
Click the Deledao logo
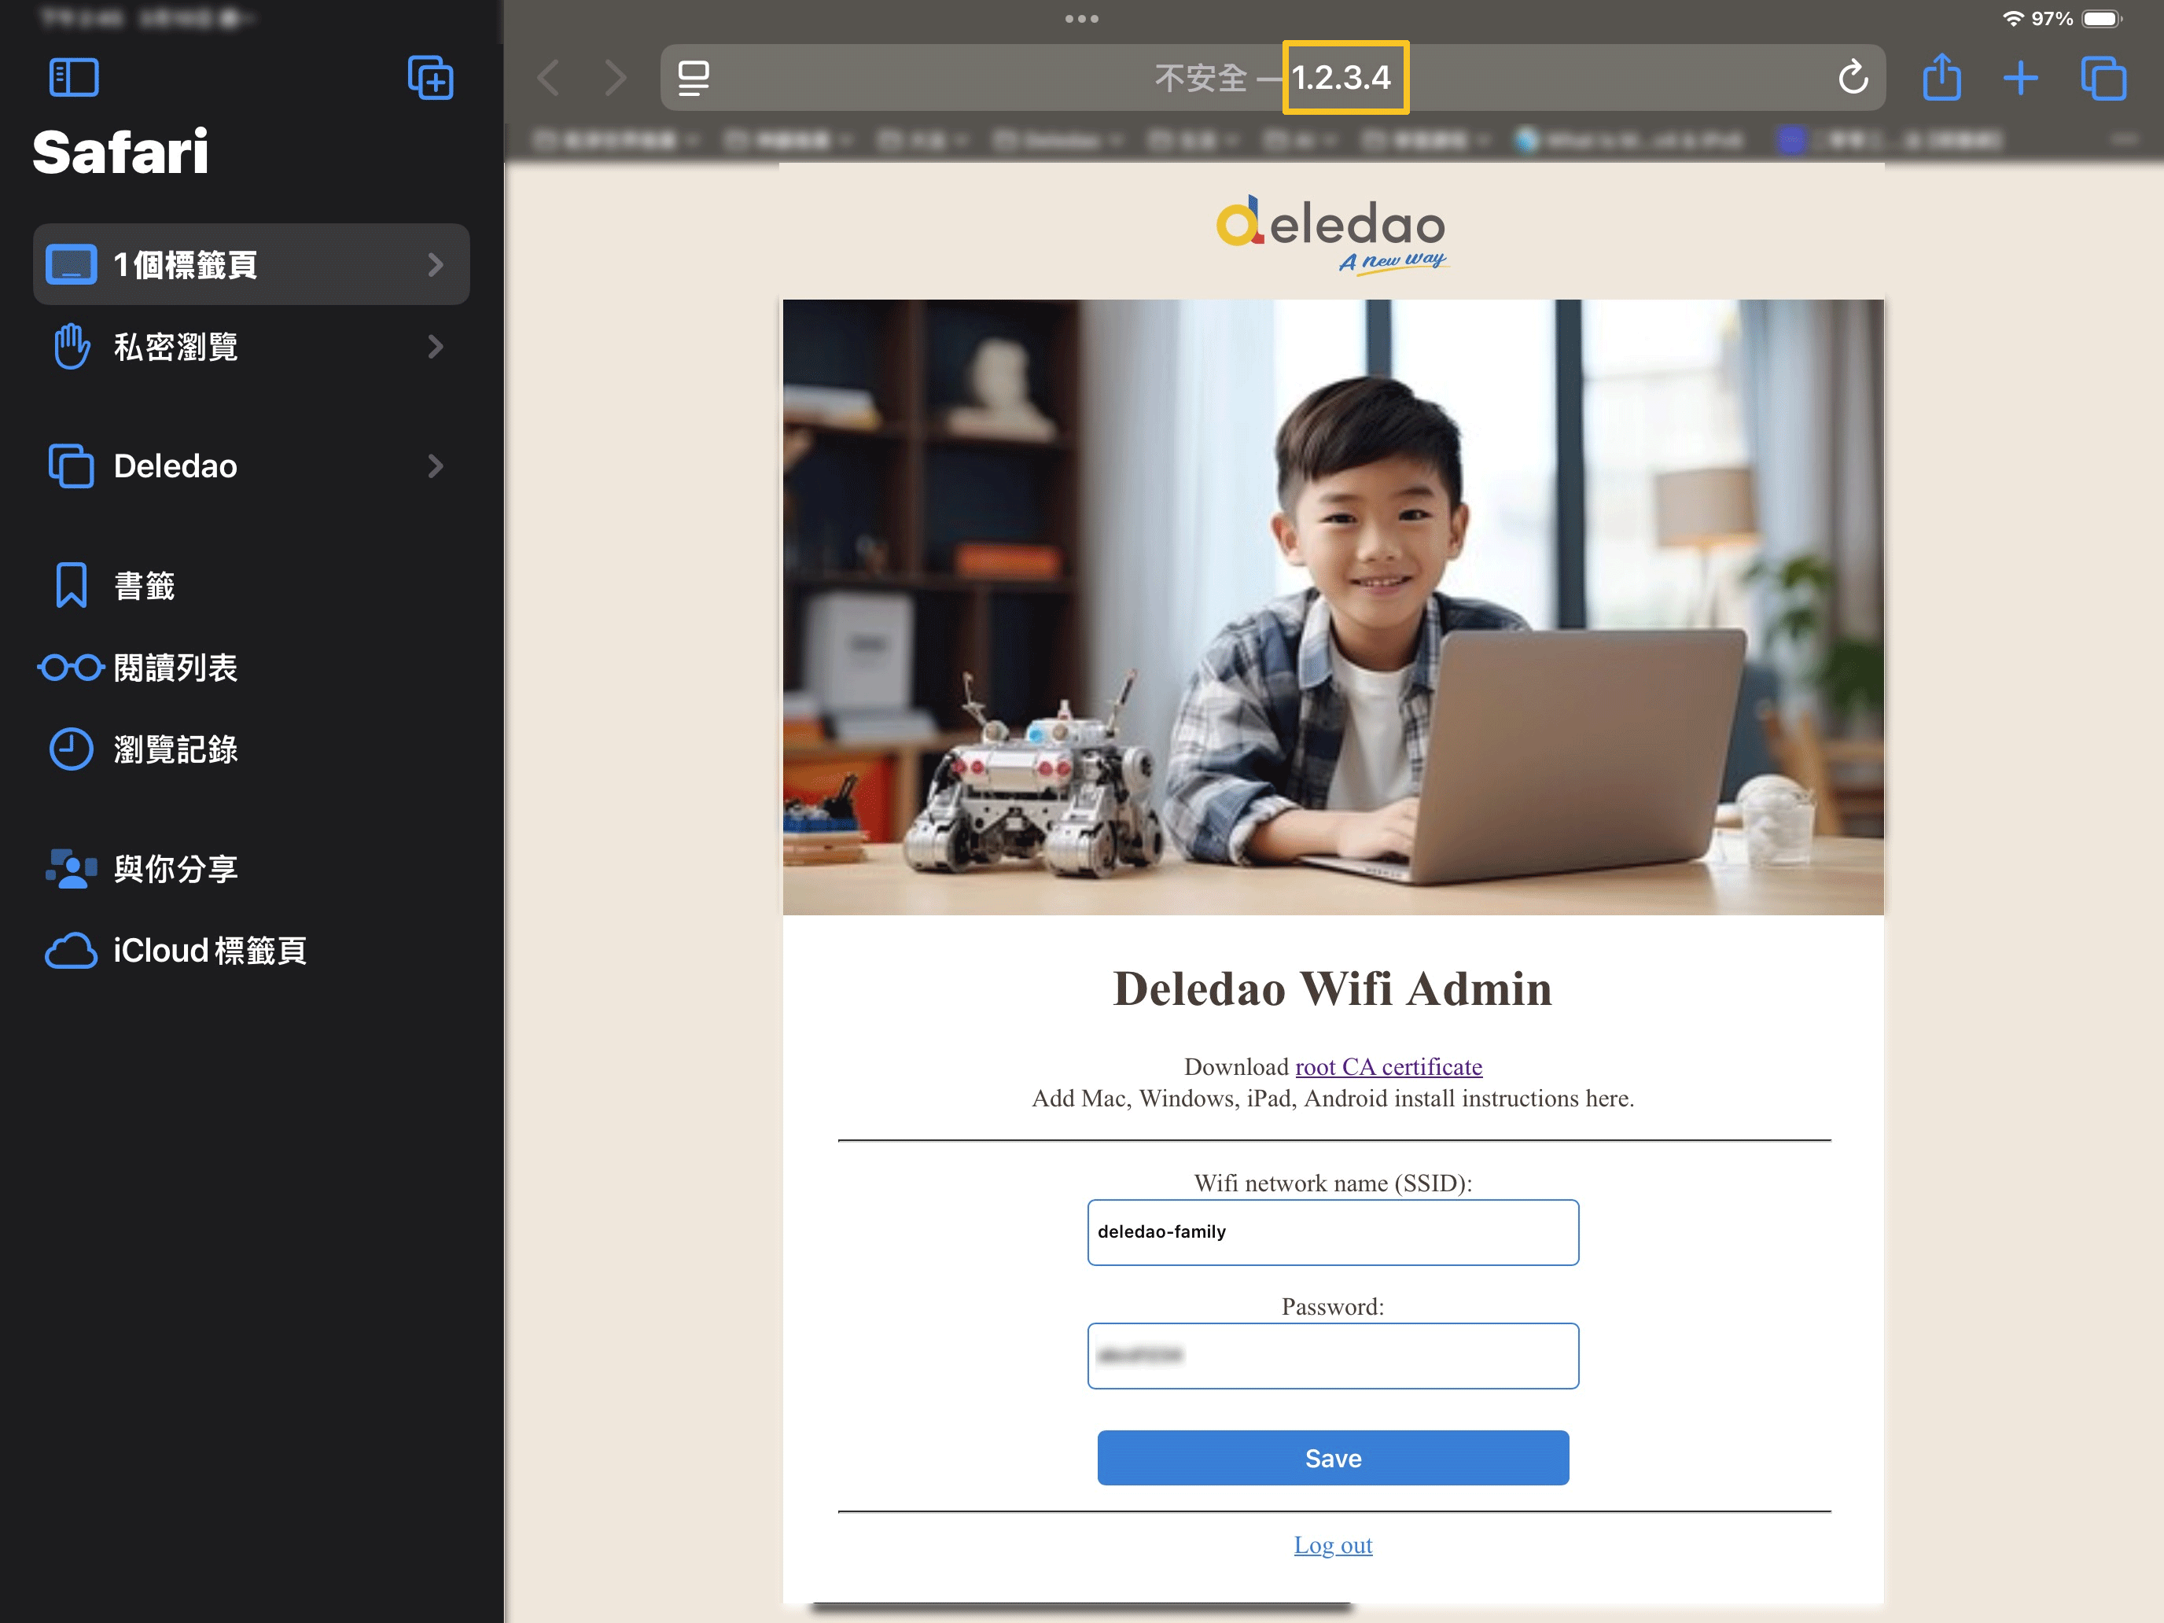1331,235
